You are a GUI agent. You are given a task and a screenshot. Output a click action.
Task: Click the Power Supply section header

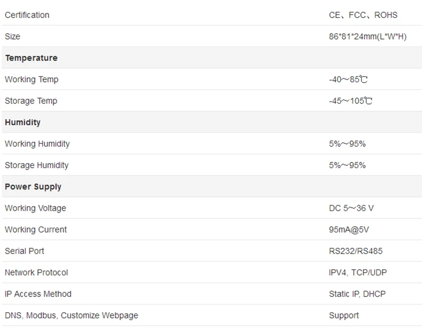(x=33, y=187)
